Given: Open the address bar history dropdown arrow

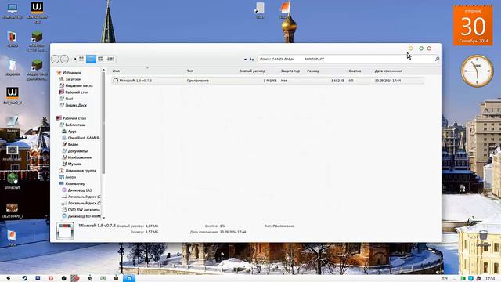Looking at the screenshot, I should click(245, 60).
